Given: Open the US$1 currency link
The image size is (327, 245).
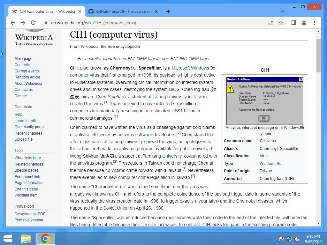Looking at the screenshot, I should [x=177, y=111].
